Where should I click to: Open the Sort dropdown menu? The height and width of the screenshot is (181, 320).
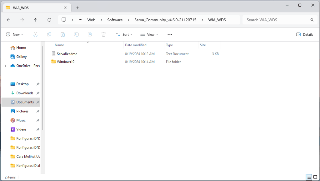pos(124,34)
